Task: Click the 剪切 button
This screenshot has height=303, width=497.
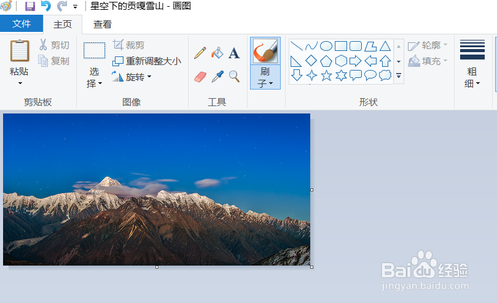Action: click(54, 45)
